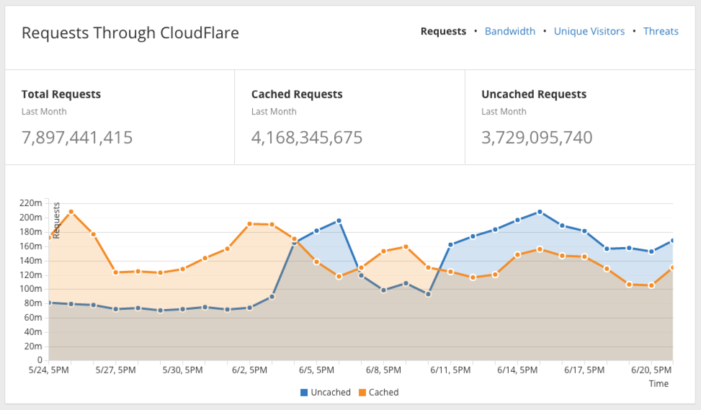Screen dimensions: 701x410
Task: Open the Unique Visitors tab
Action: pos(589,31)
